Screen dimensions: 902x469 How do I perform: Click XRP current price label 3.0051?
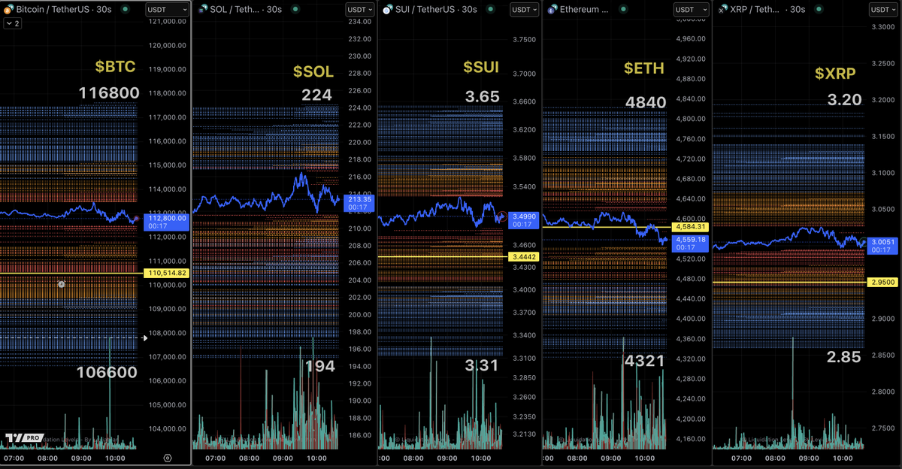coord(882,245)
